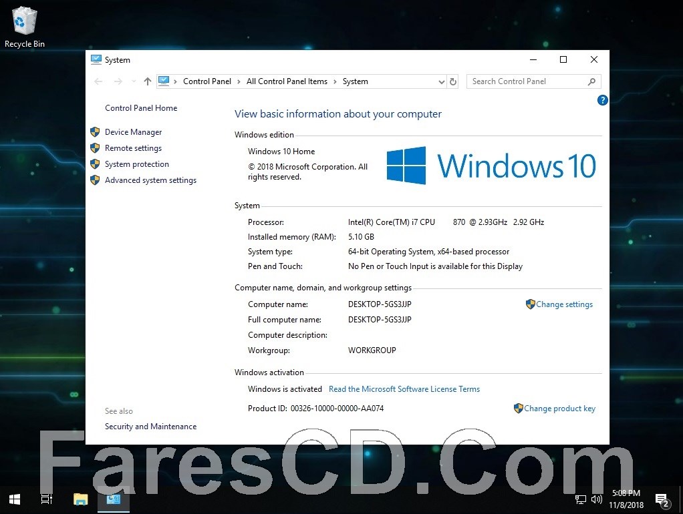Expand the chevron after All Control Panel Items
Screen dimensions: 683x514
coord(335,81)
